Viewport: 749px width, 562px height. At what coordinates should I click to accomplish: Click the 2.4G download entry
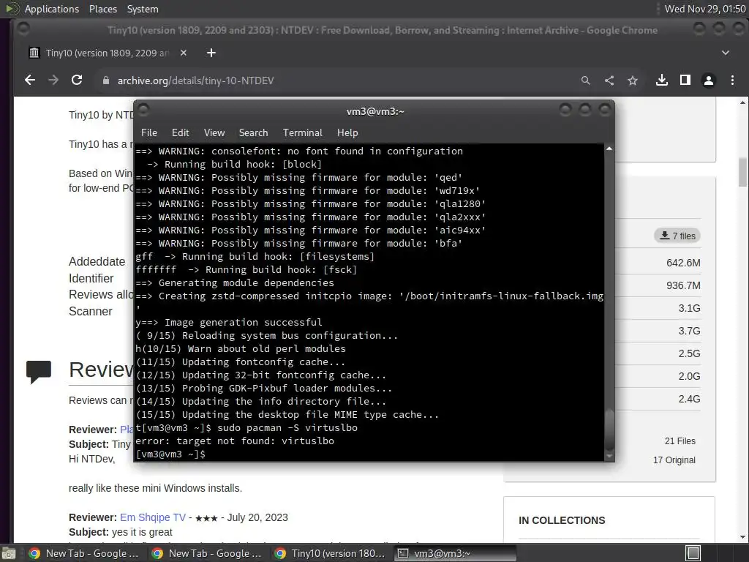[x=689, y=399]
